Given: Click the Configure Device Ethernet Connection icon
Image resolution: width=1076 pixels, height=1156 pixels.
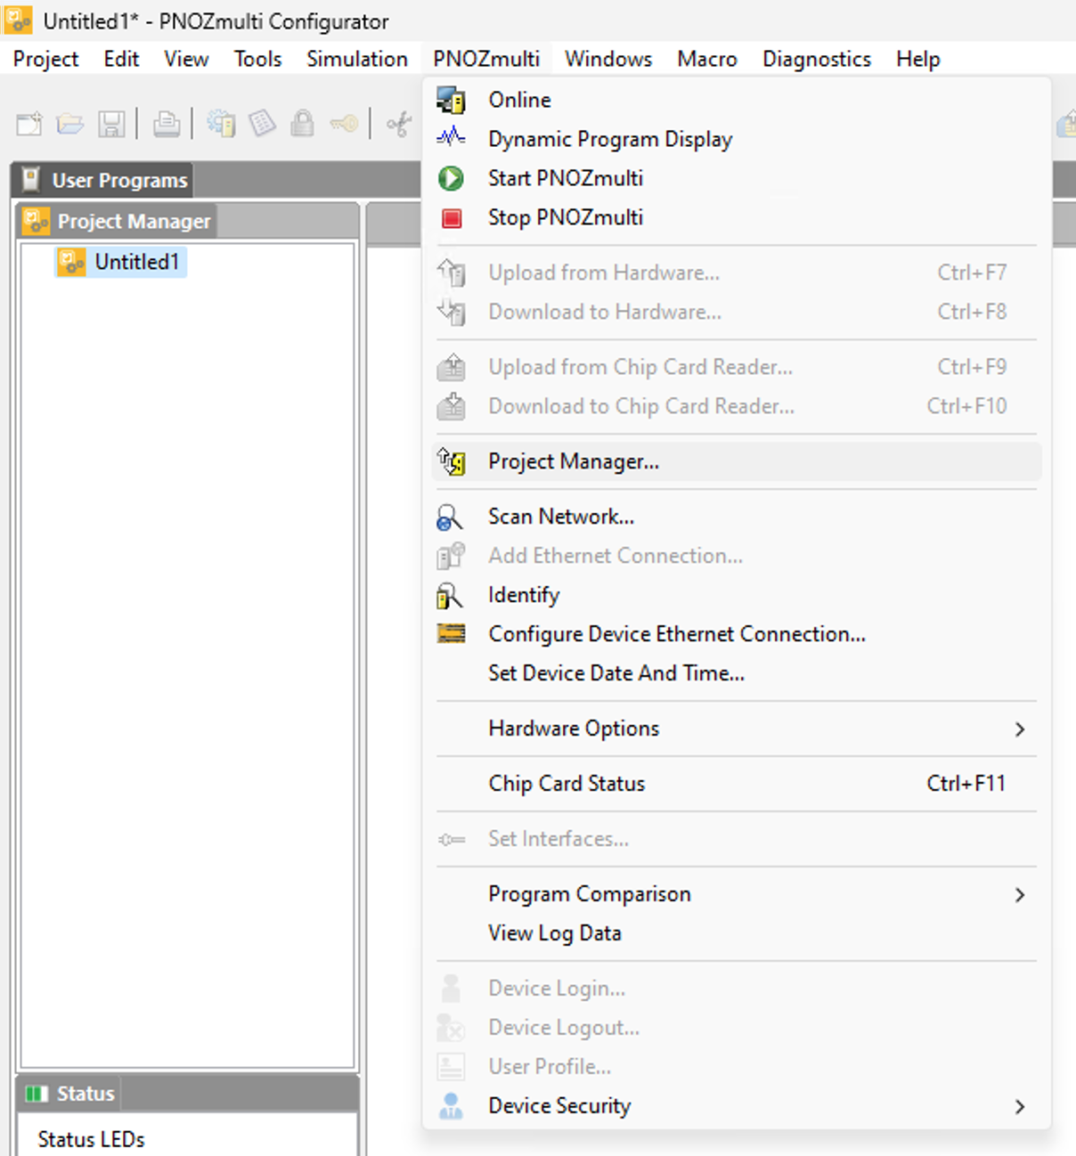Looking at the screenshot, I should pyautogui.click(x=452, y=633).
